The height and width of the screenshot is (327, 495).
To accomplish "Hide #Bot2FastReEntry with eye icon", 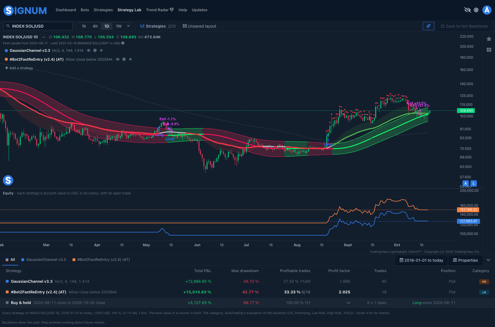I will click(118, 59).
